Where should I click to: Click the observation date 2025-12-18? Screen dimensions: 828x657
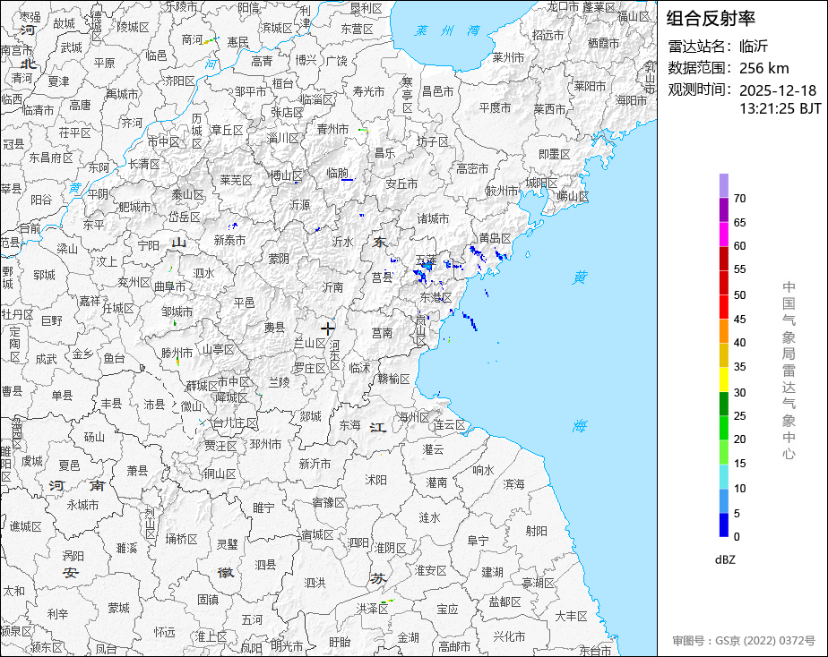(x=777, y=90)
